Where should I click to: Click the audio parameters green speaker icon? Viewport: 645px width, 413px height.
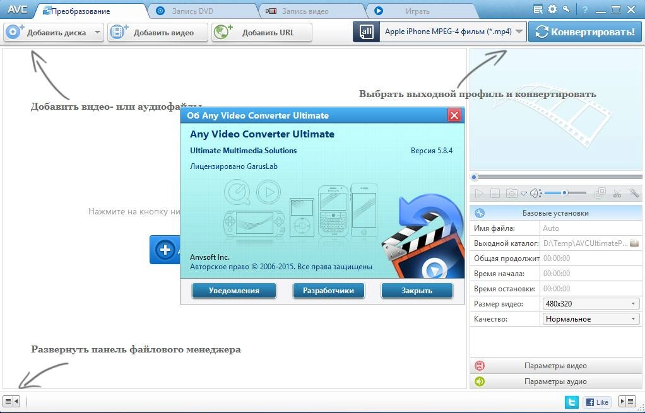coord(480,381)
